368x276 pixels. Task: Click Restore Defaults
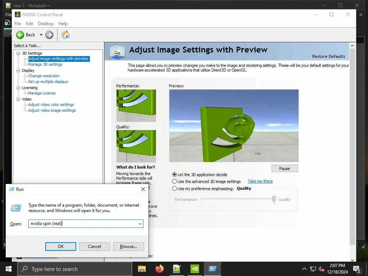328,56
